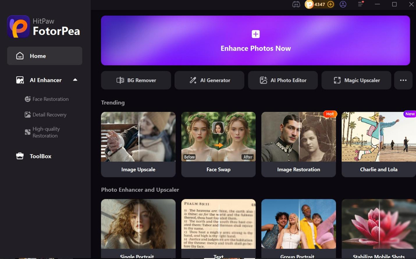
Task: Open the menu list icon in title bar
Action: click(361, 4)
